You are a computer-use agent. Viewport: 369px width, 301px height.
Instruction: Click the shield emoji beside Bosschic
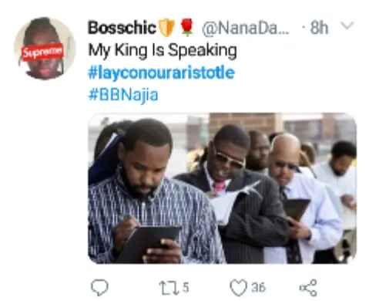tap(166, 28)
